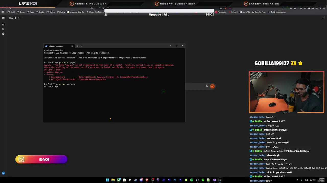Open PowerShell new tab dropdown arrow
Viewport: 327px width, 183px height.
click(81, 46)
